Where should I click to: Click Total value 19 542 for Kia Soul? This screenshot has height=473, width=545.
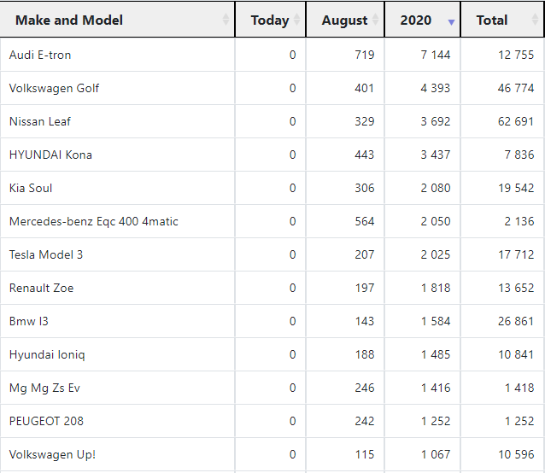pos(516,188)
